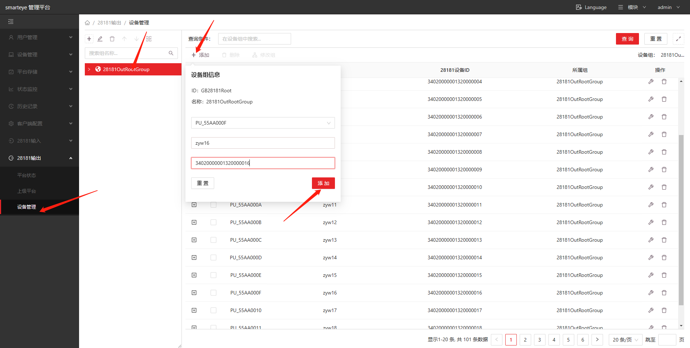Click the home breadcrumb icon
This screenshot has width=690, height=348.
[x=87, y=23]
